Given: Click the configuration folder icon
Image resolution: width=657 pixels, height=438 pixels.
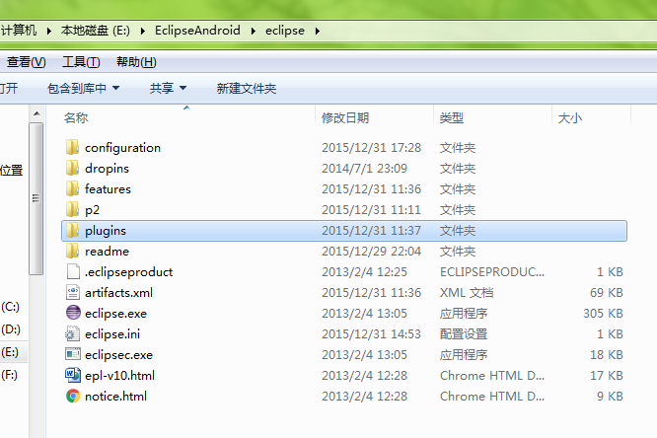Looking at the screenshot, I should click(72, 148).
